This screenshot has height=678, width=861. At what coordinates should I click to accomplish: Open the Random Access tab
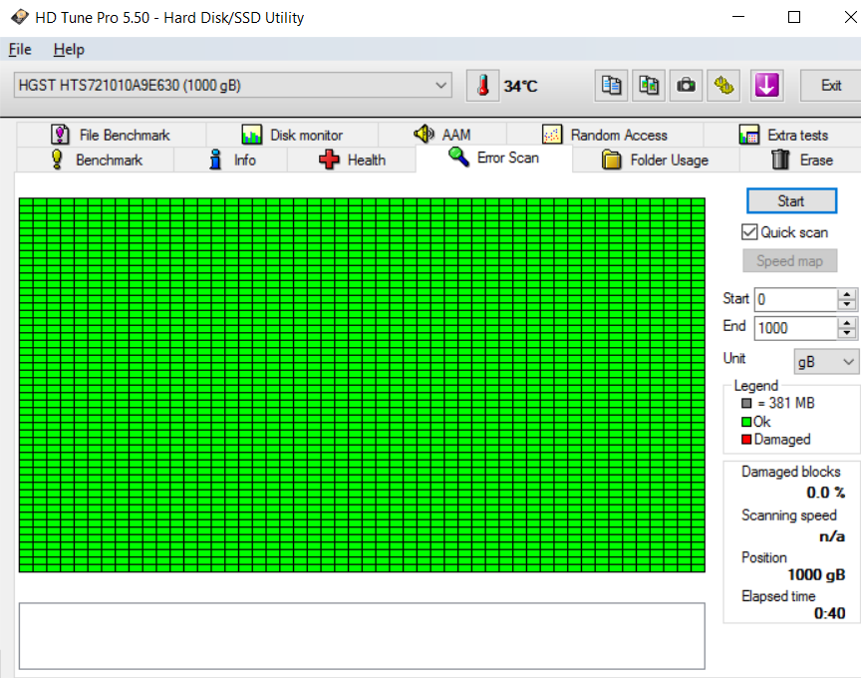[x=605, y=135]
